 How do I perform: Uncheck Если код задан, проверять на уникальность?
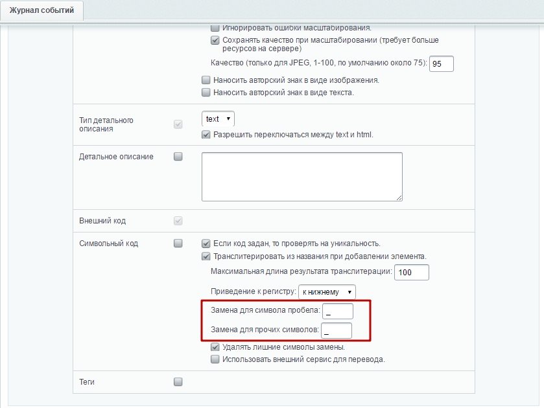206,244
